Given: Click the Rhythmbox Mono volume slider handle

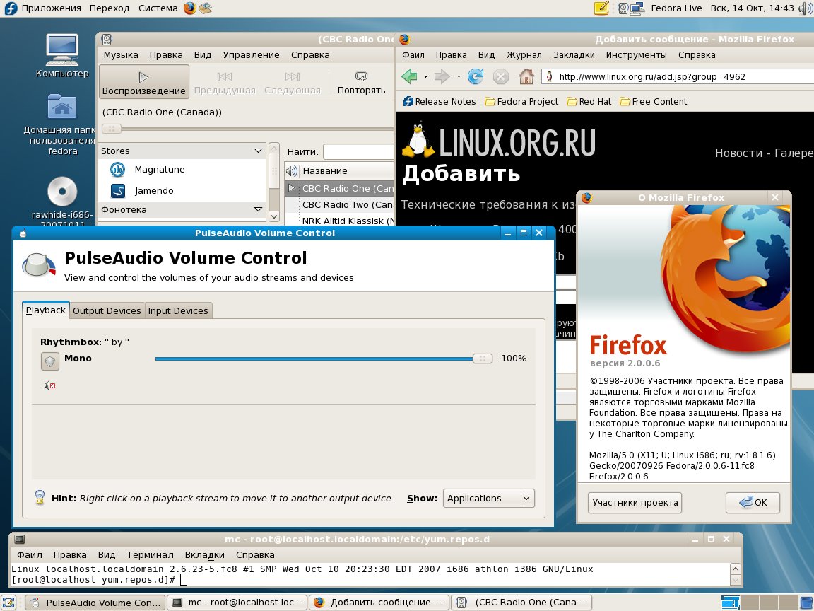Looking at the screenshot, I should click(x=483, y=359).
